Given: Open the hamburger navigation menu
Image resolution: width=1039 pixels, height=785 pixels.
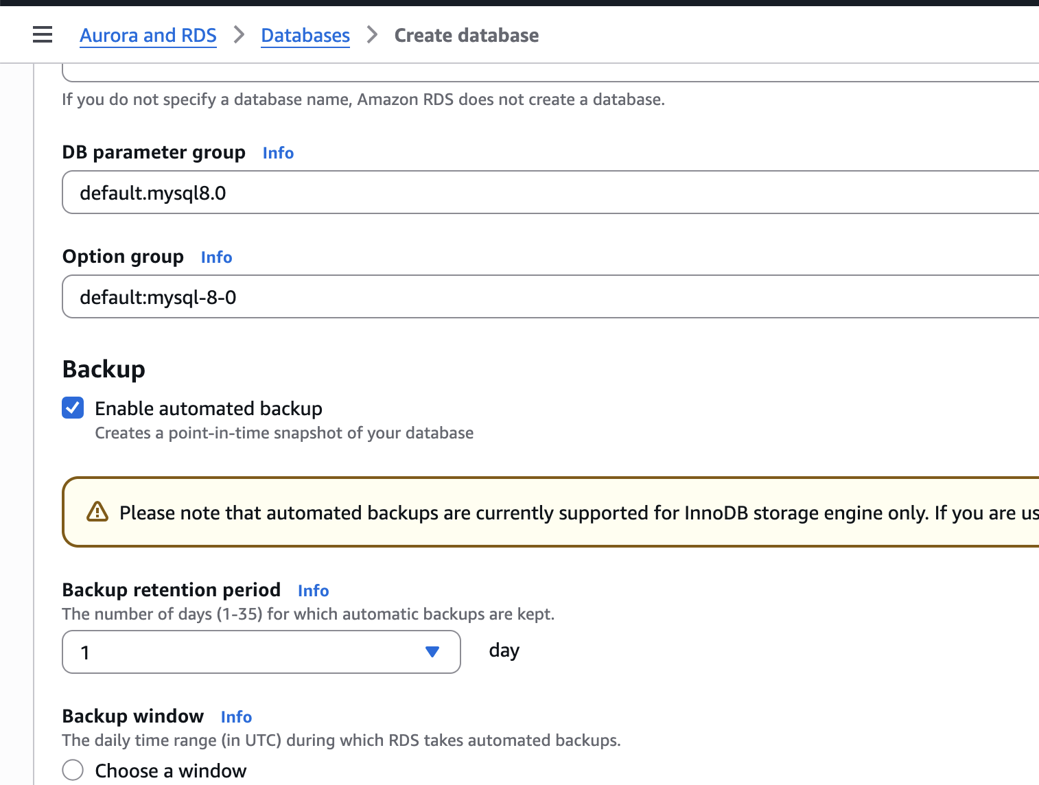Looking at the screenshot, I should (43, 34).
